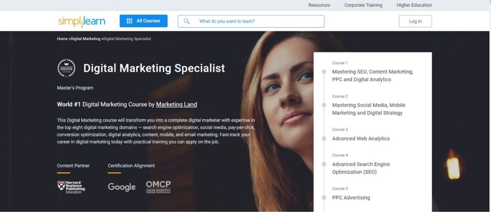Click the Master's Program badge icon
The height and width of the screenshot is (212, 491).
(66, 68)
